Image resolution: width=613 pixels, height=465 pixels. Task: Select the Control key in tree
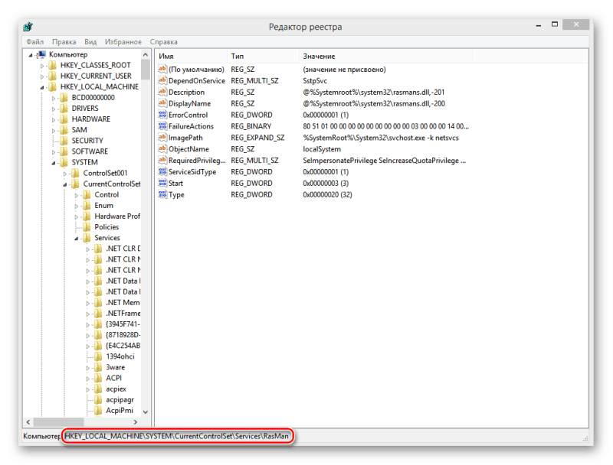click(107, 195)
